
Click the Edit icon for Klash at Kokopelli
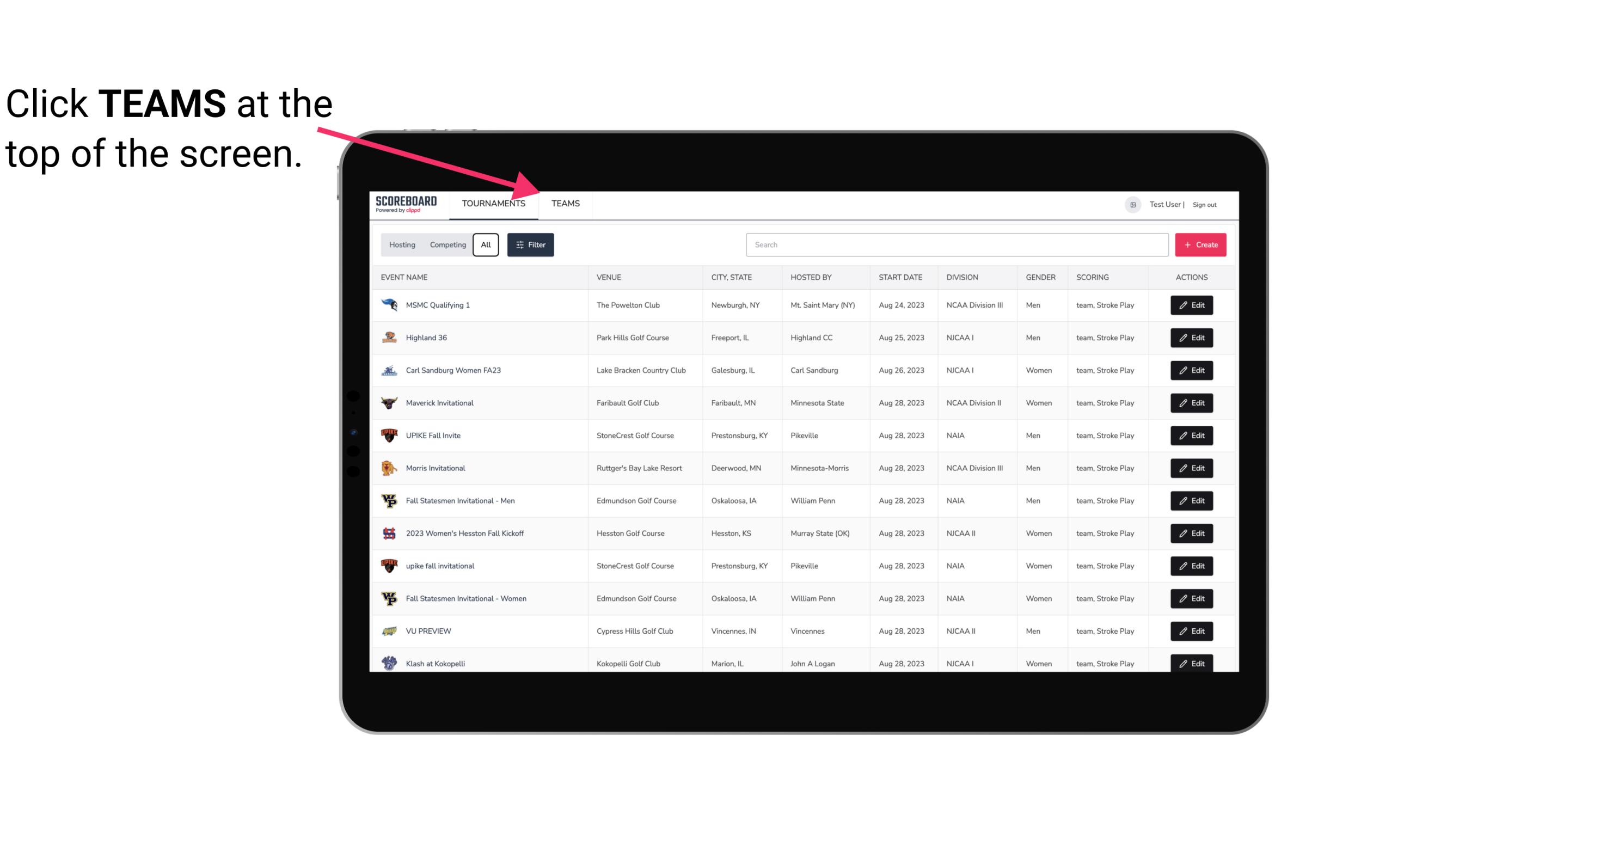tap(1191, 663)
